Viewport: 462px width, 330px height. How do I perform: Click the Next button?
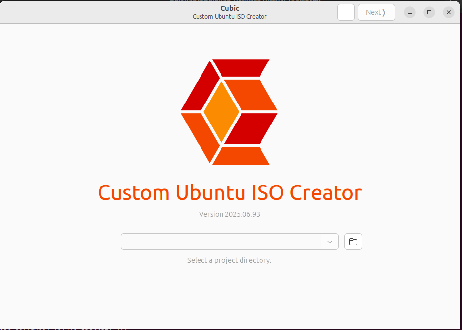point(376,12)
